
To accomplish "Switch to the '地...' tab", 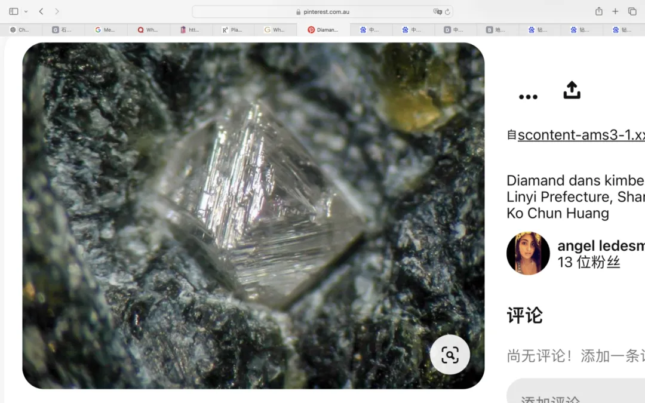I will 497,30.
